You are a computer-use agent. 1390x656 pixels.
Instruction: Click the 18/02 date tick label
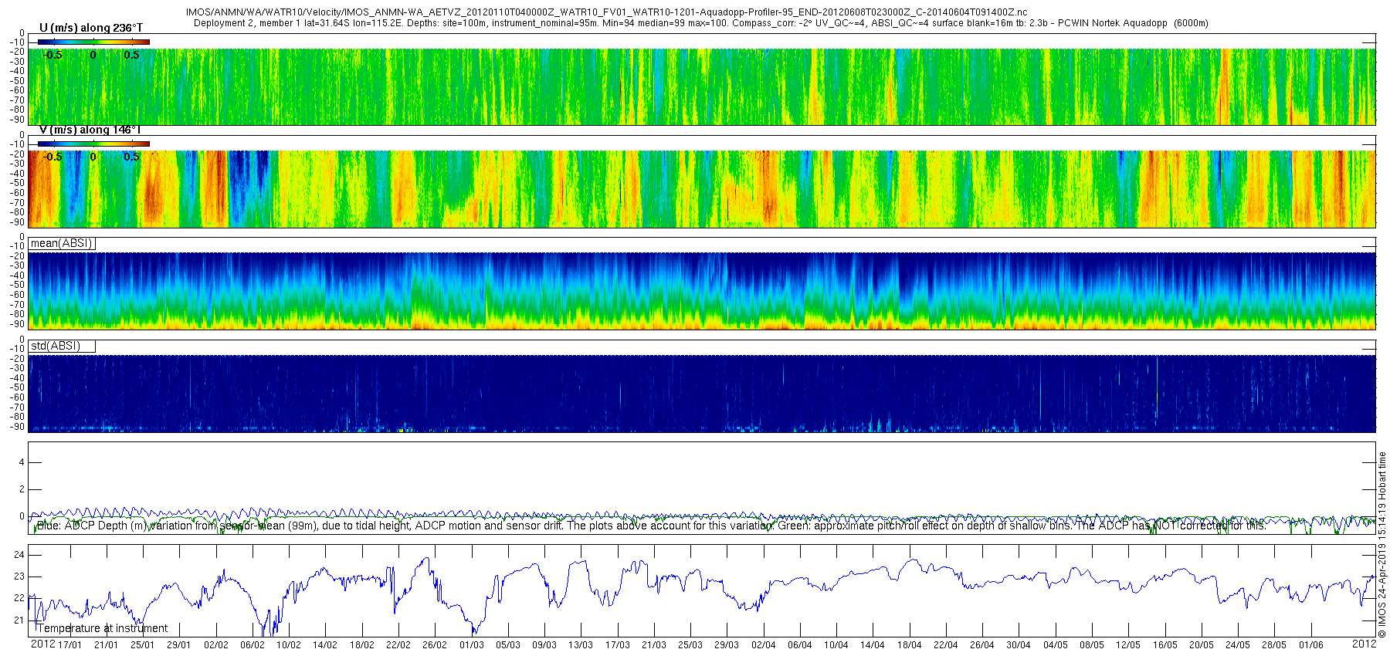[x=361, y=645]
